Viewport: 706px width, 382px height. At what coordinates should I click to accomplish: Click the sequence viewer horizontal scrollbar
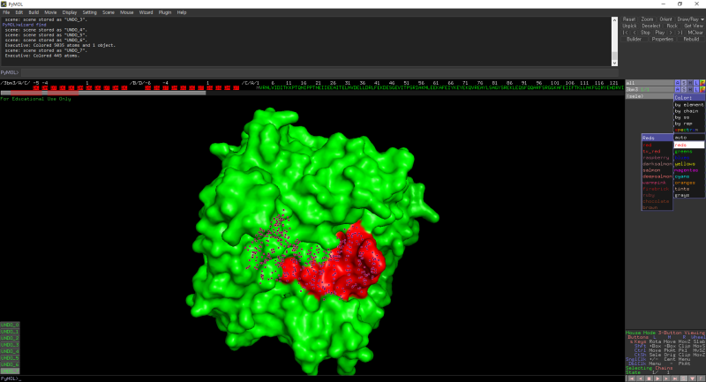pyautogui.click(x=103, y=94)
